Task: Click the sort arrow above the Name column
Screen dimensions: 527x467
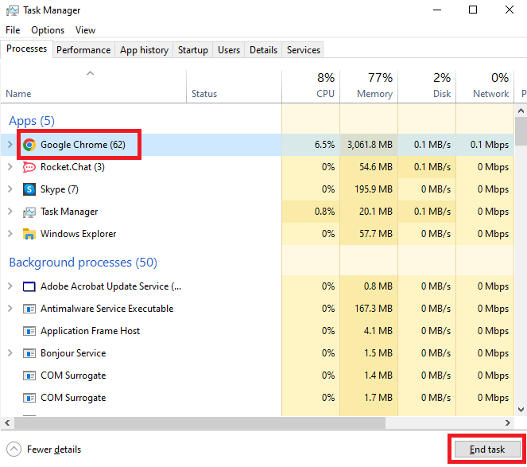Action: (90, 73)
